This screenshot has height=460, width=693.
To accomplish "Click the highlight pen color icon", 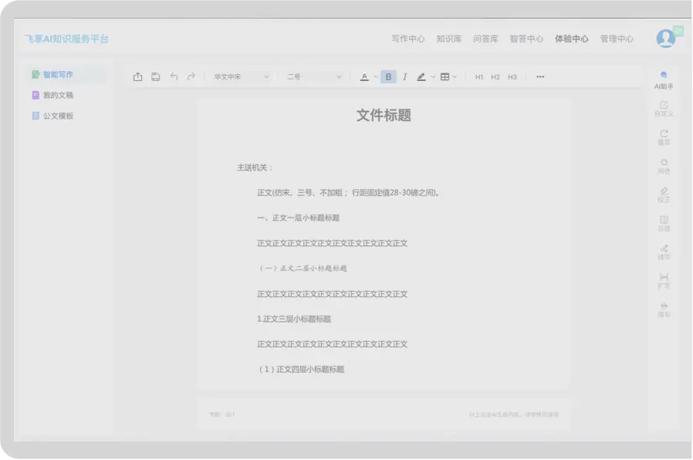I will click(x=421, y=77).
